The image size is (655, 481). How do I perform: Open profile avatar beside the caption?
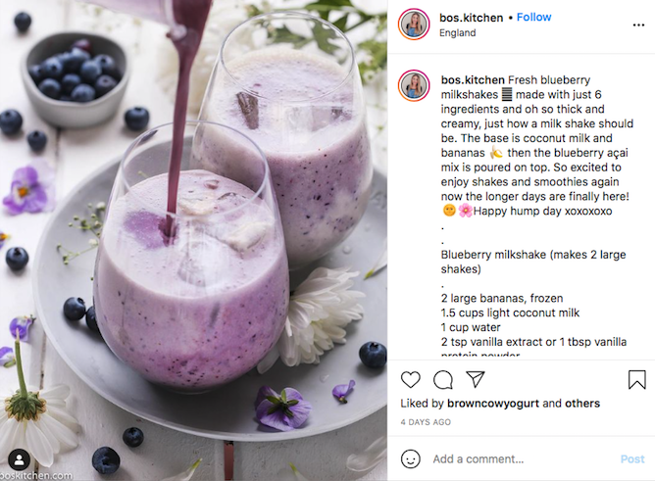pyautogui.click(x=414, y=85)
